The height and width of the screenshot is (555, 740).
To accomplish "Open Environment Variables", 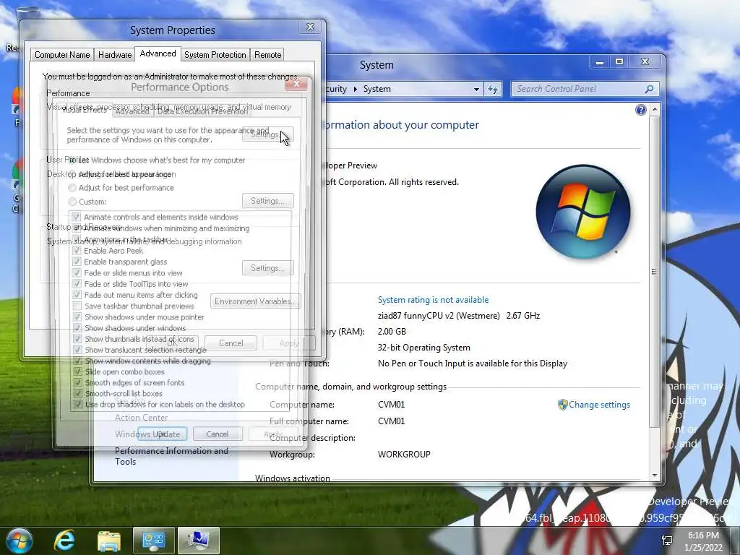I will pos(255,301).
